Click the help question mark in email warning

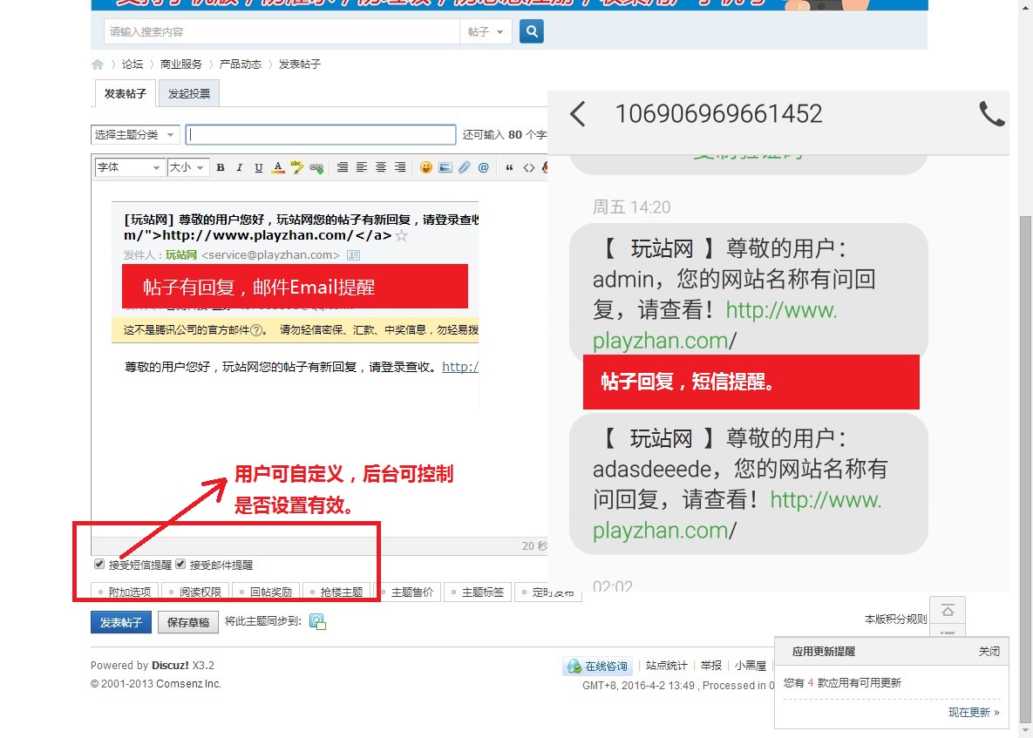(256, 330)
